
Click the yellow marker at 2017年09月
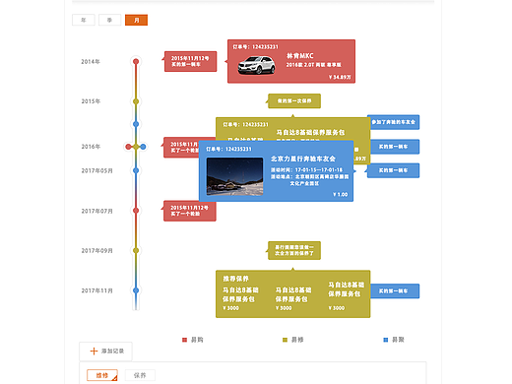pyautogui.click(x=136, y=250)
